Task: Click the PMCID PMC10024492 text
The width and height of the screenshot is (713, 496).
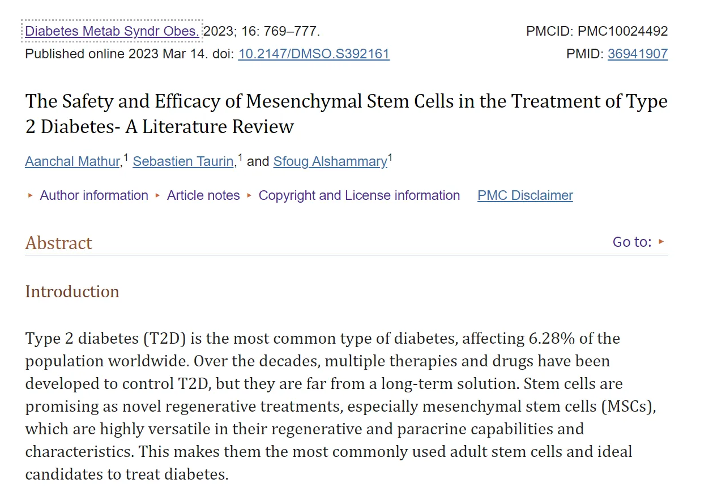Action: point(597,31)
